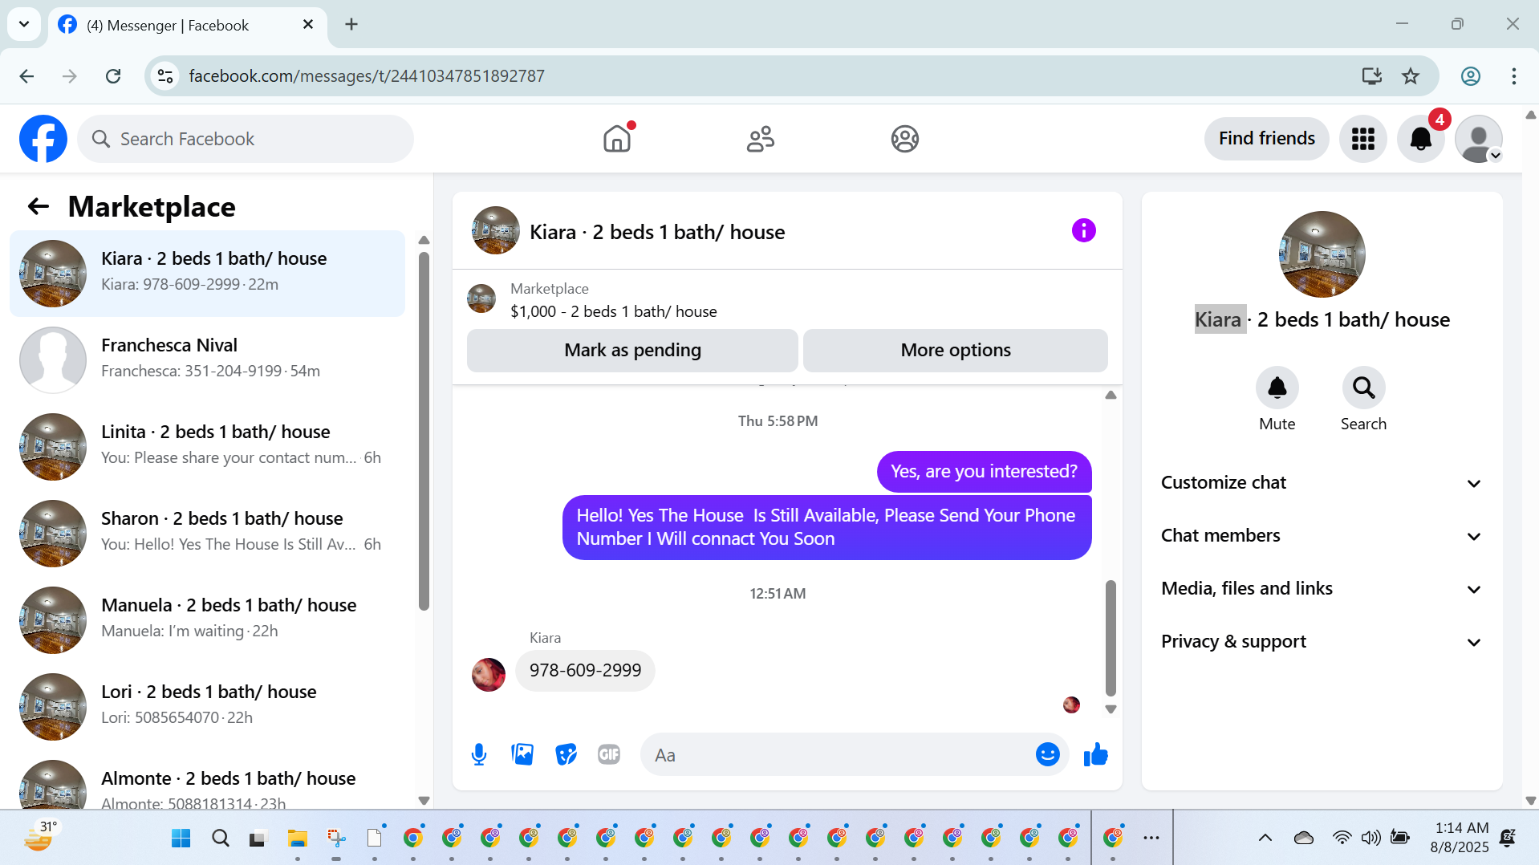Open the Franchesca Nival conversation
Viewport: 1539px width, 865px height.
[x=207, y=360]
